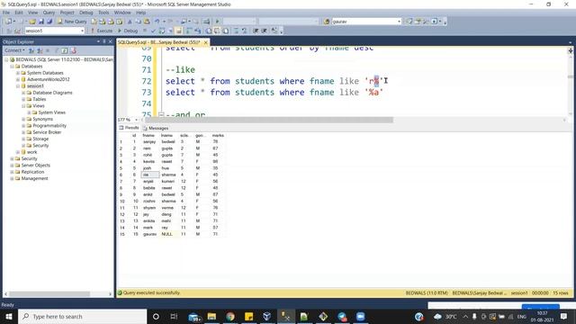Image resolution: width=576 pixels, height=324 pixels.
Task: Open the Connect dropdown in Object Explorer
Action: click(14, 50)
